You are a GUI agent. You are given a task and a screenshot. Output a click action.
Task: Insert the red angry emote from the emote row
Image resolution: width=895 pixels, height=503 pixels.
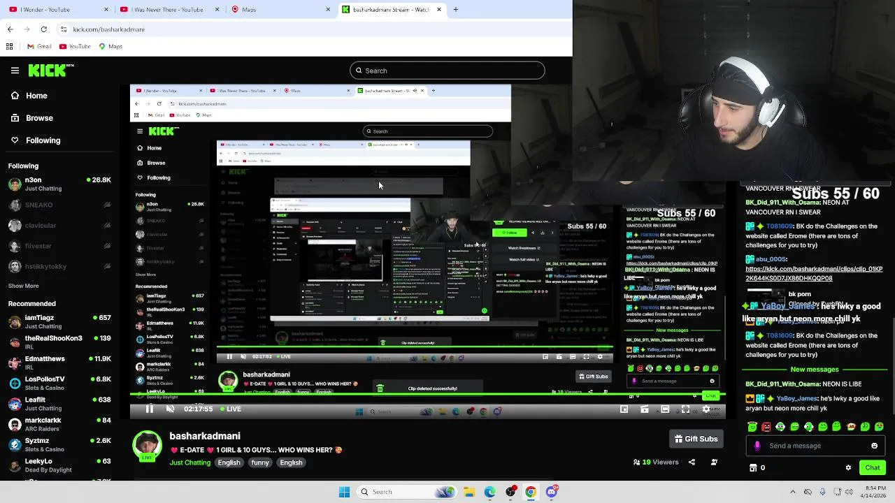[766, 427]
